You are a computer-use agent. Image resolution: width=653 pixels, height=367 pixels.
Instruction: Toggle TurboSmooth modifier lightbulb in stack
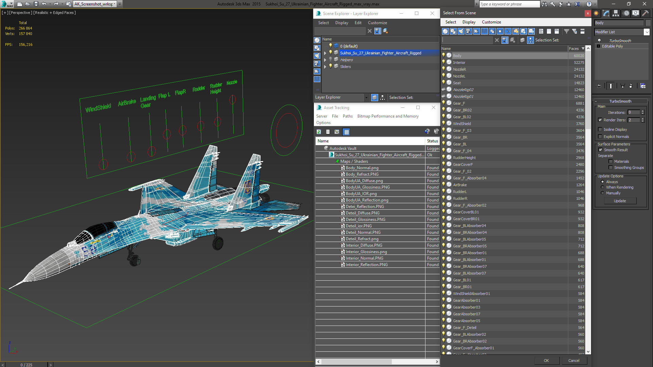coord(599,40)
